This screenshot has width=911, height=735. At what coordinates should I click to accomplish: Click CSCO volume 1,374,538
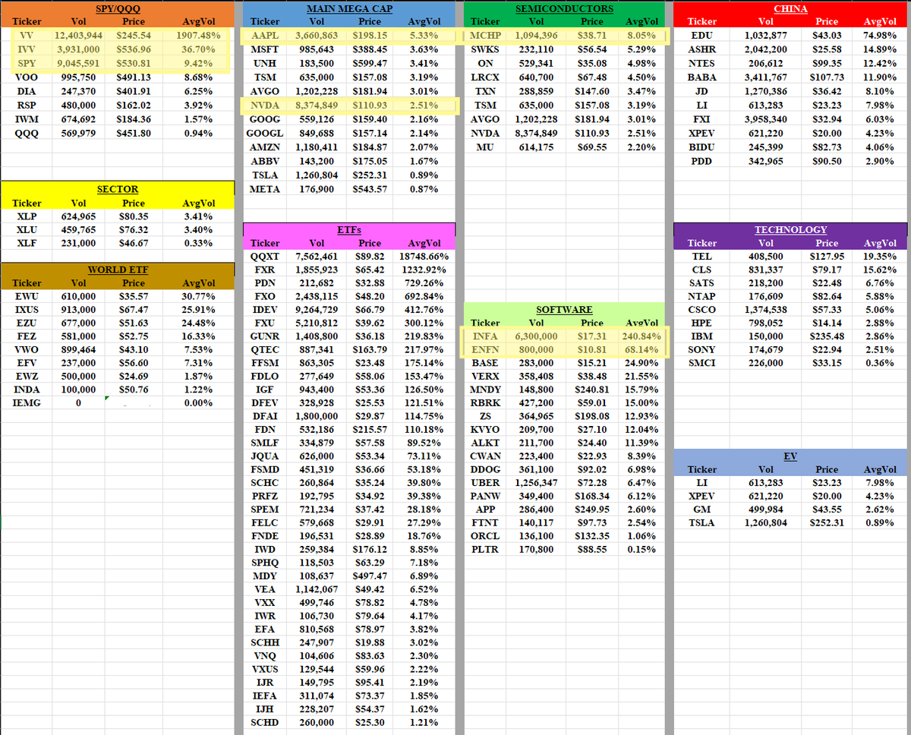point(765,309)
